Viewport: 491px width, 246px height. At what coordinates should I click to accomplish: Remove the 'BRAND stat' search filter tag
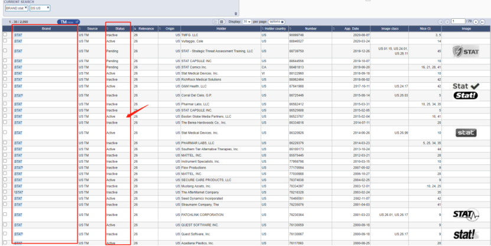point(25,8)
